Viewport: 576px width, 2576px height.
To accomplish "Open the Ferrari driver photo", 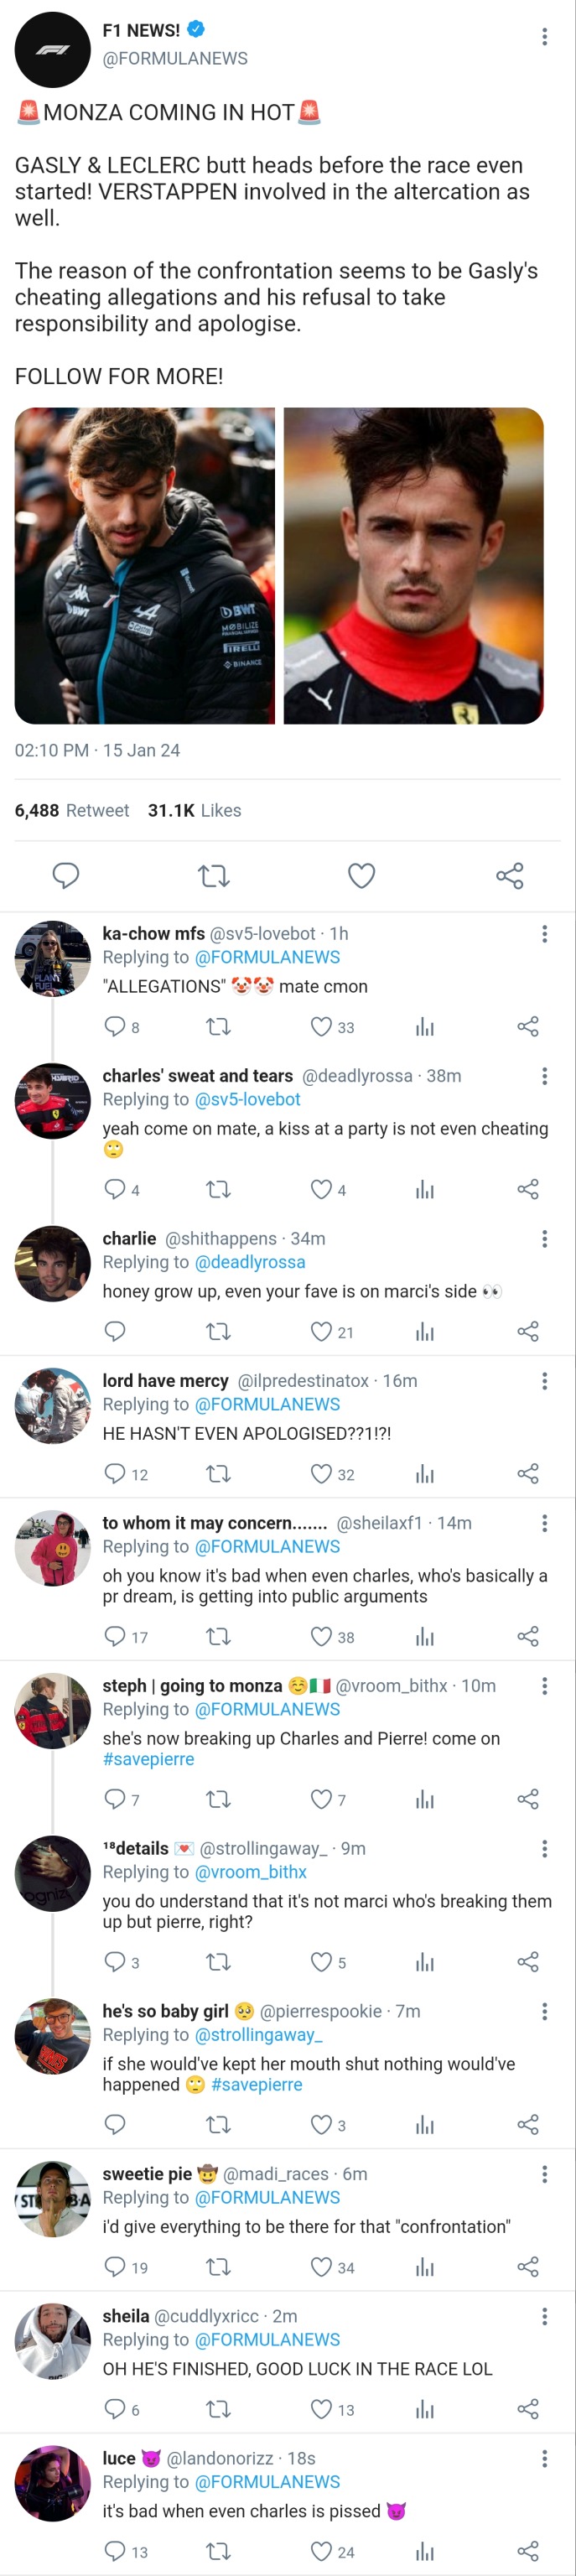I will [413, 565].
